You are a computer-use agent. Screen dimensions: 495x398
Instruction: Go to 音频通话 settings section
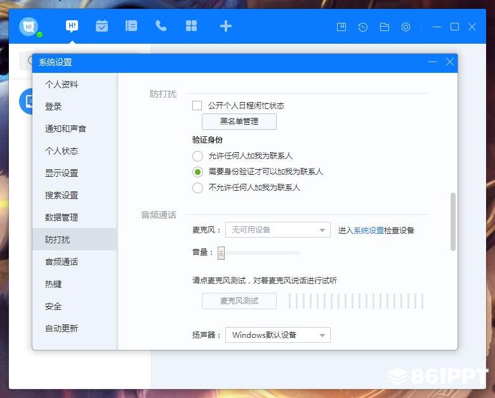[x=75, y=262]
